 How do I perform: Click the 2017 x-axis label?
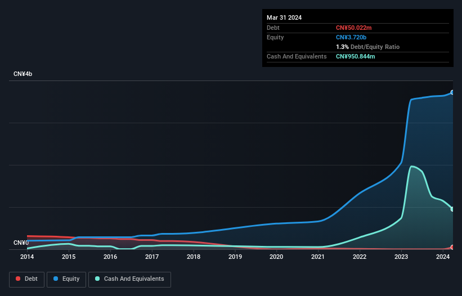[152, 257]
